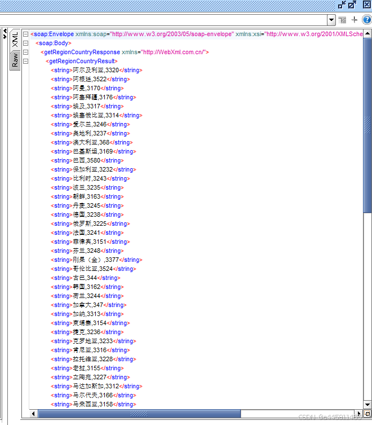Collapse the getRegionCountryResponse node
Image resolution: width=372 pixels, height=425 pixels.
26,52
